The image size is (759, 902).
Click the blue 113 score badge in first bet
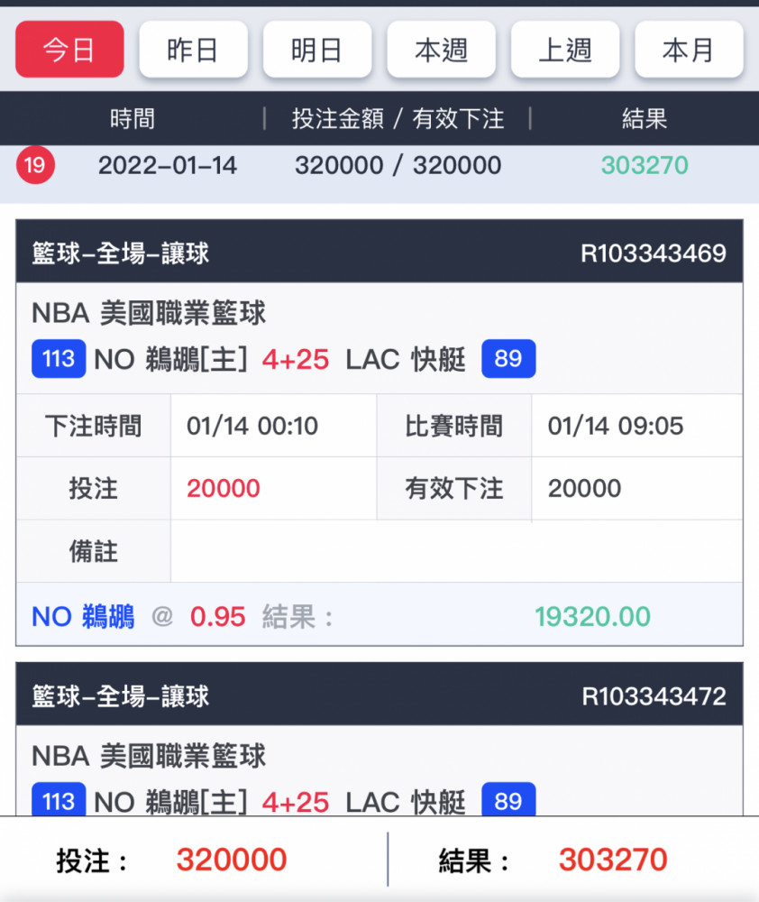(x=59, y=359)
